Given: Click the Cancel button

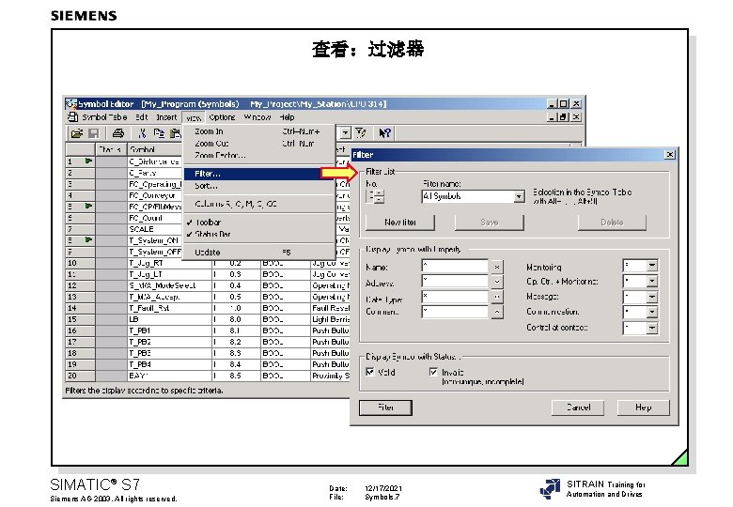Looking at the screenshot, I should pos(578,407).
